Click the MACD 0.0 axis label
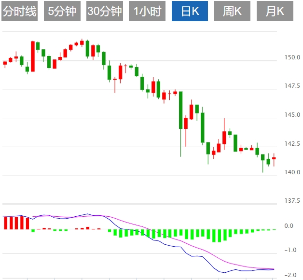This screenshot has width=303, height=280. coord(289,226)
